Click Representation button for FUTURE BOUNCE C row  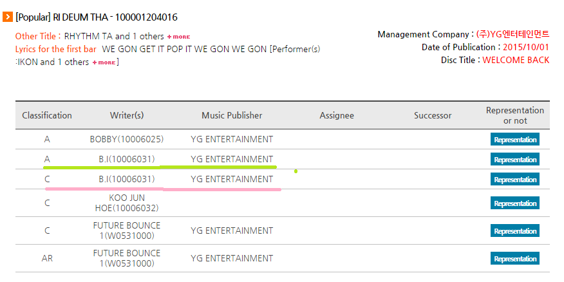click(514, 231)
